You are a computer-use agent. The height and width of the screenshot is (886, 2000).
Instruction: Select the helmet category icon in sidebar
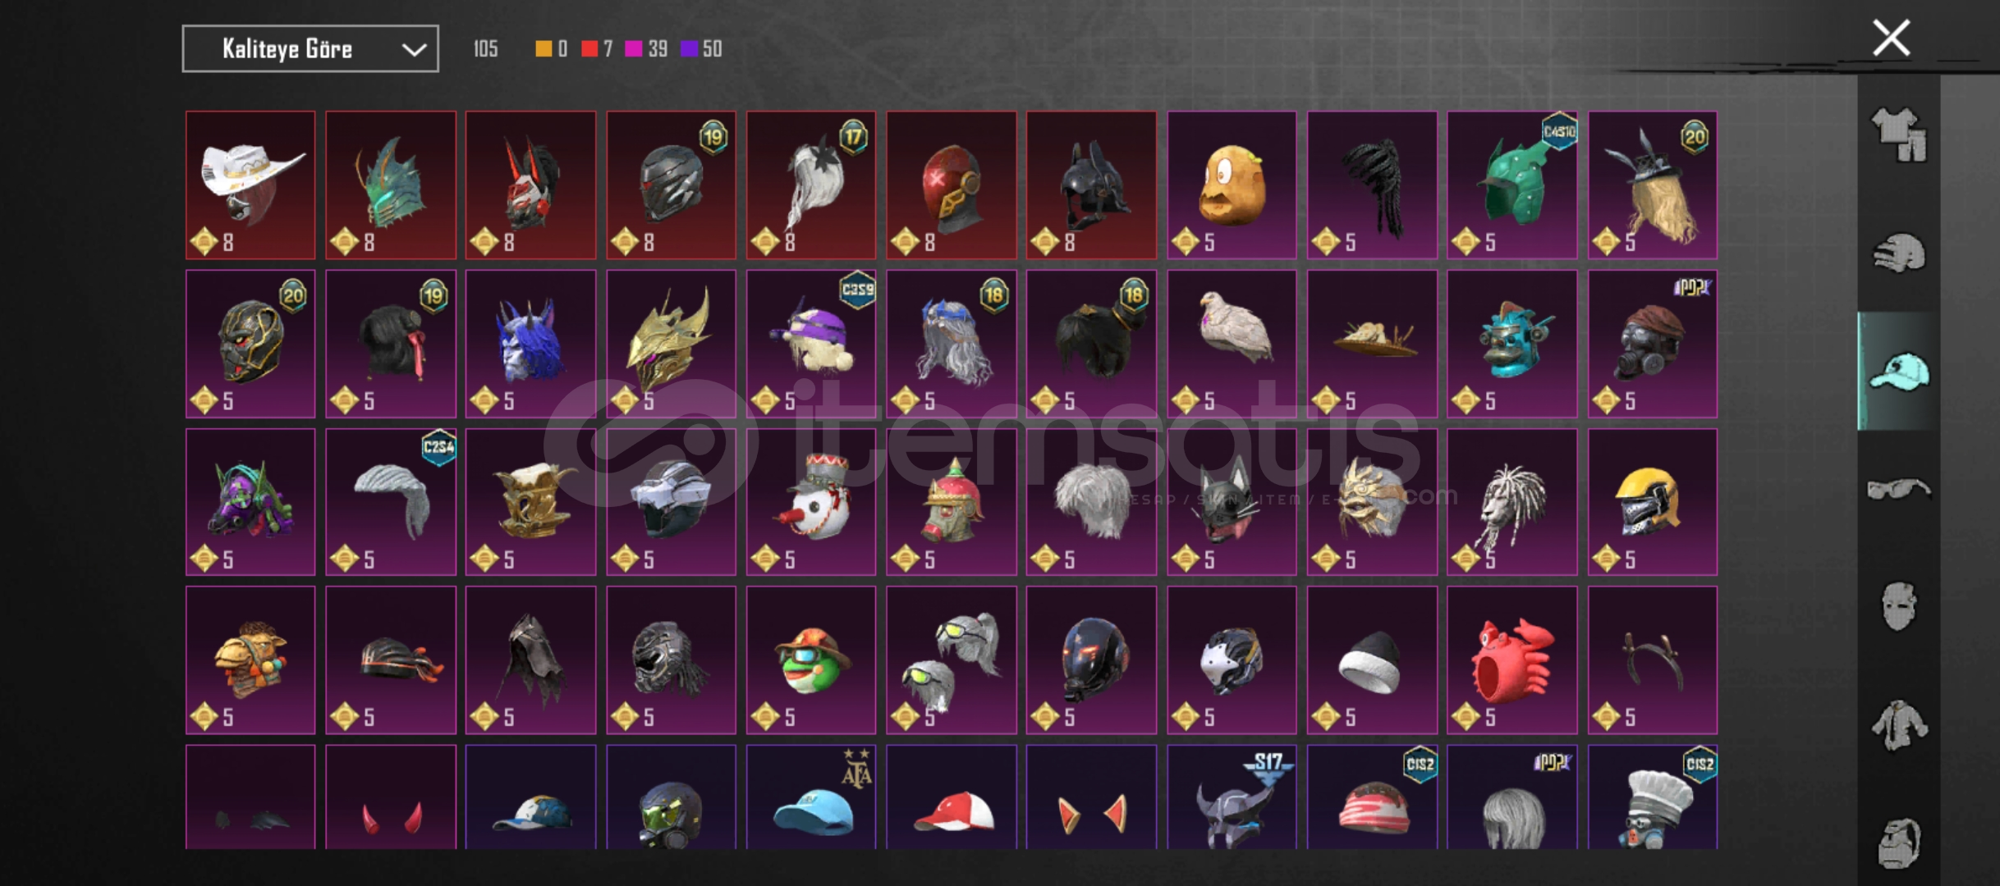point(1899,253)
